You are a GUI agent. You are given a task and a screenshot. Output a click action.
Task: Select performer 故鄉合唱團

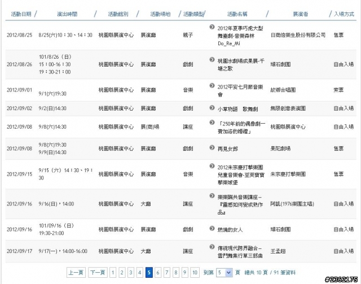tap(283, 90)
